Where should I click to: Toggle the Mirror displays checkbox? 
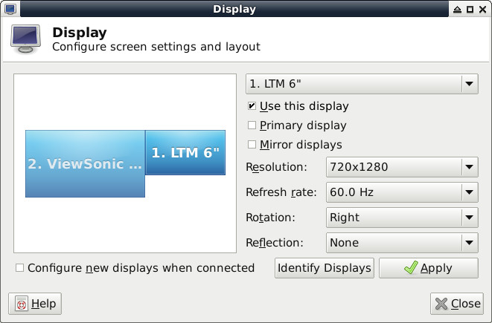click(x=252, y=145)
